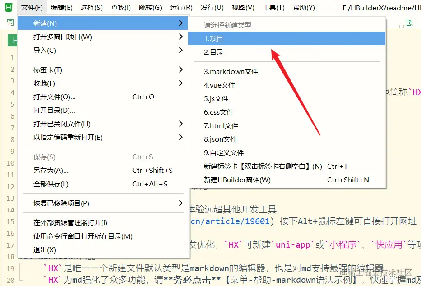Choose 以指定编码重新打开(E) entry
The image size is (421, 286).
pos(103,138)
